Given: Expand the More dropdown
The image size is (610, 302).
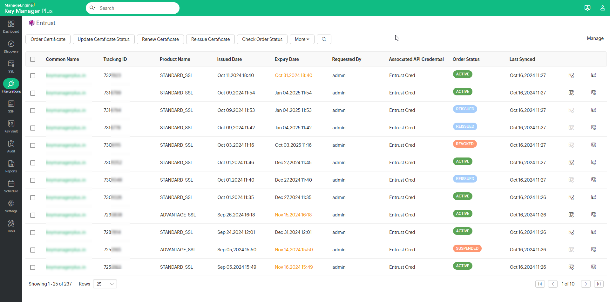Looking at the screenshot, I should tap(302, 39).
